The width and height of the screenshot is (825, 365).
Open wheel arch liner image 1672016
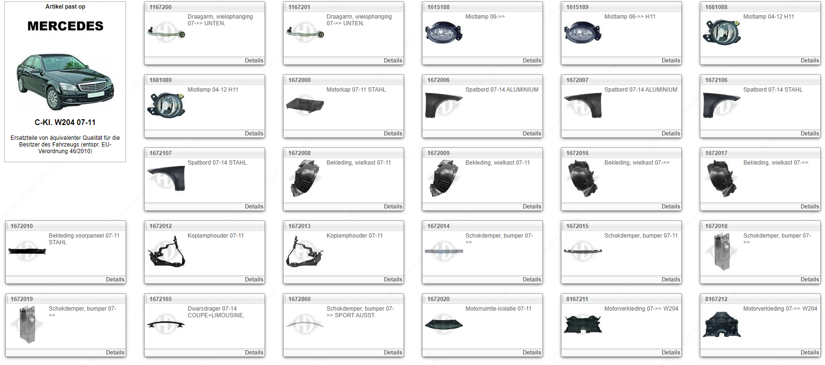583,178
